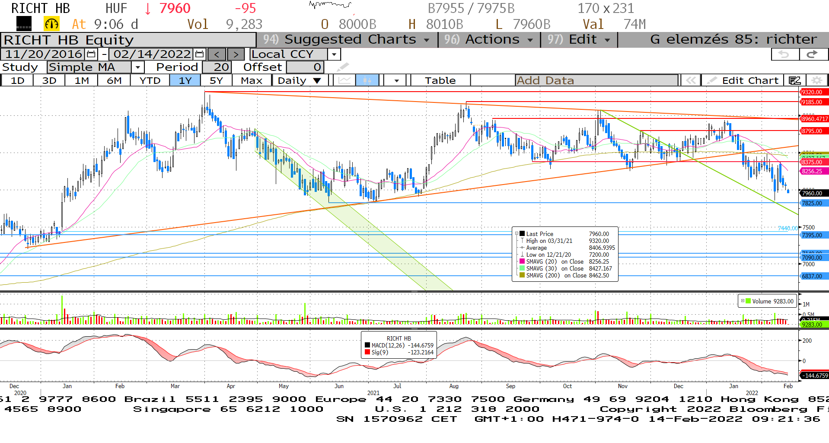829x443 pixels.
Task: Click the 7825.00 support level label
Action: [x=814, y=203]
